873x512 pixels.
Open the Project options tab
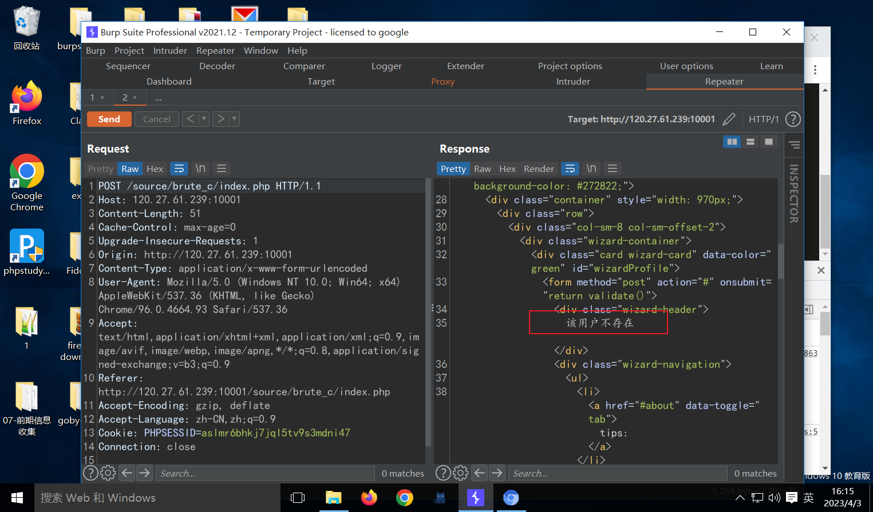[x=570, y=66]
